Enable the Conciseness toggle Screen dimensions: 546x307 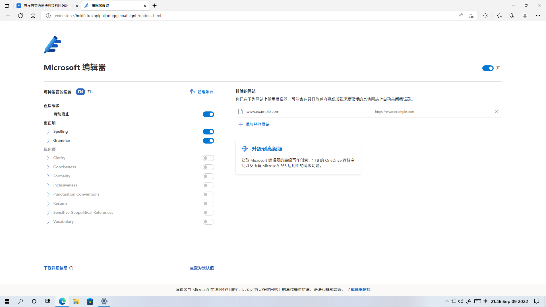[208, 167]
